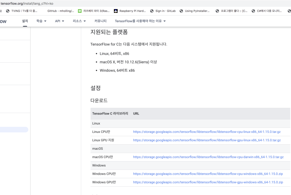Click the 다운로드 heading

click(99, 101)
